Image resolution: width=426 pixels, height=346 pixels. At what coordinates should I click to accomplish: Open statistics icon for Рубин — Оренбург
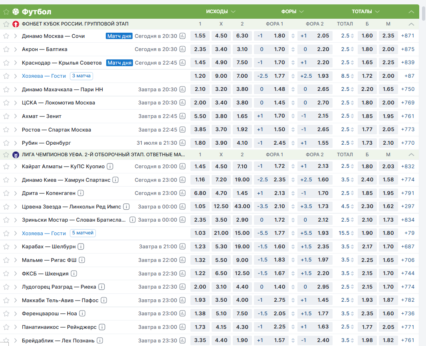[x=182, y=143]
